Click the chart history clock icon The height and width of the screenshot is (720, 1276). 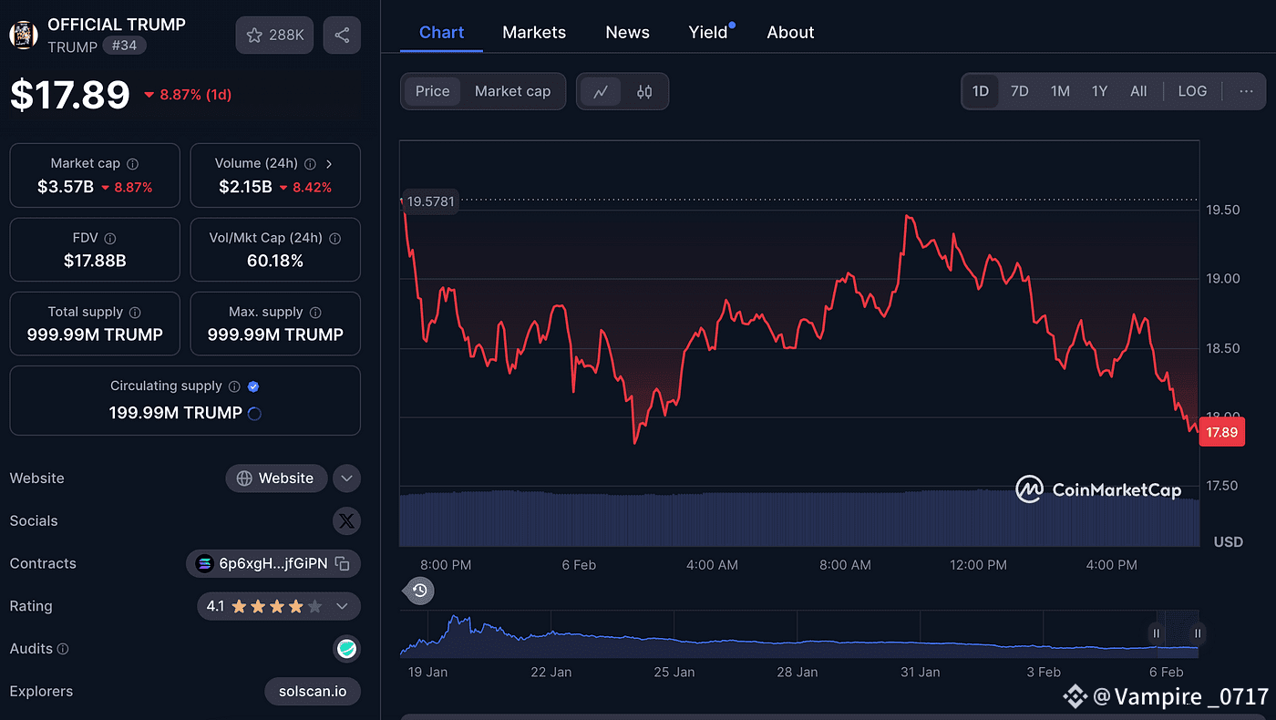pyautogui.click(x=419, y=591)
